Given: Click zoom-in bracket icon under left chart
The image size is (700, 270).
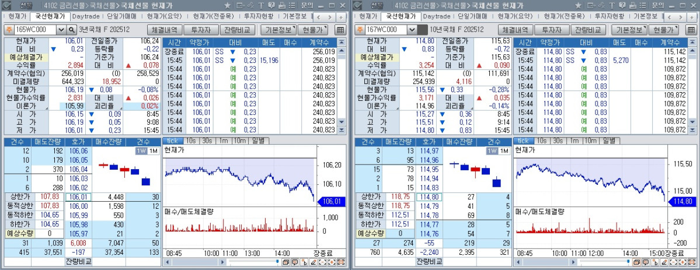Looking at the screenshot, I should [332, 262].
